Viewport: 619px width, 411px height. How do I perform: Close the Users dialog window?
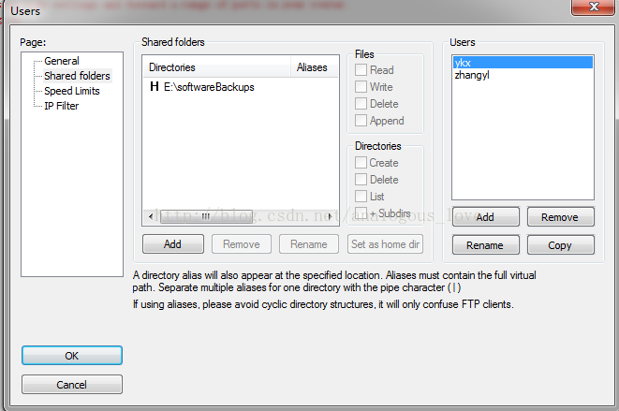(x=594, y=7)
